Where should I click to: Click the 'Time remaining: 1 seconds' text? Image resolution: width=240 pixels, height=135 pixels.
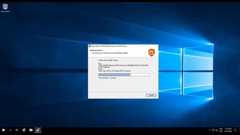pos(107,78)
